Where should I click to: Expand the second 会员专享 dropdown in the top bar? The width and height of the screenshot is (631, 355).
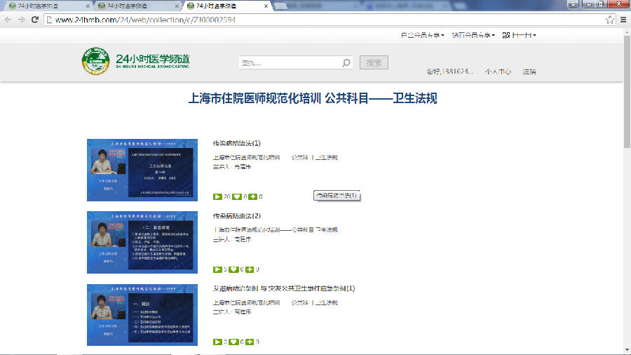pyautogui.click(x=473, y=35)
